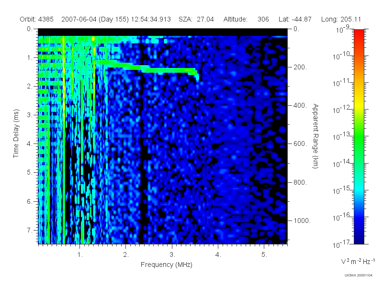The width and height of the screenshot is (383, 287).
Task: Click the 'SZA: 27.04' value
Action: pos(196,19)
